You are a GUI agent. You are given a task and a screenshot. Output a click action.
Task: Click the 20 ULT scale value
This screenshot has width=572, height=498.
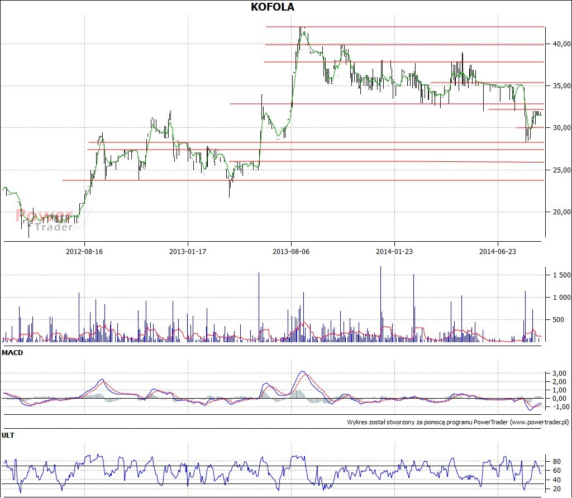557,489
